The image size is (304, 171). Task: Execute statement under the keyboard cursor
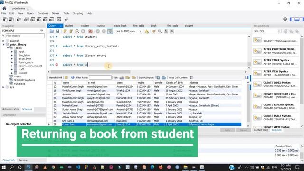(71, 31)
